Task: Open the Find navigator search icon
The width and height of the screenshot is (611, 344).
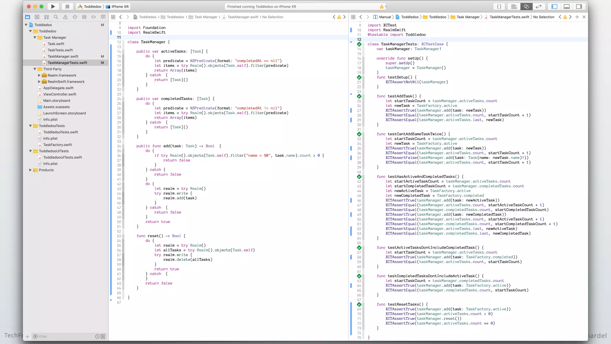Action: tap(56, 17)
